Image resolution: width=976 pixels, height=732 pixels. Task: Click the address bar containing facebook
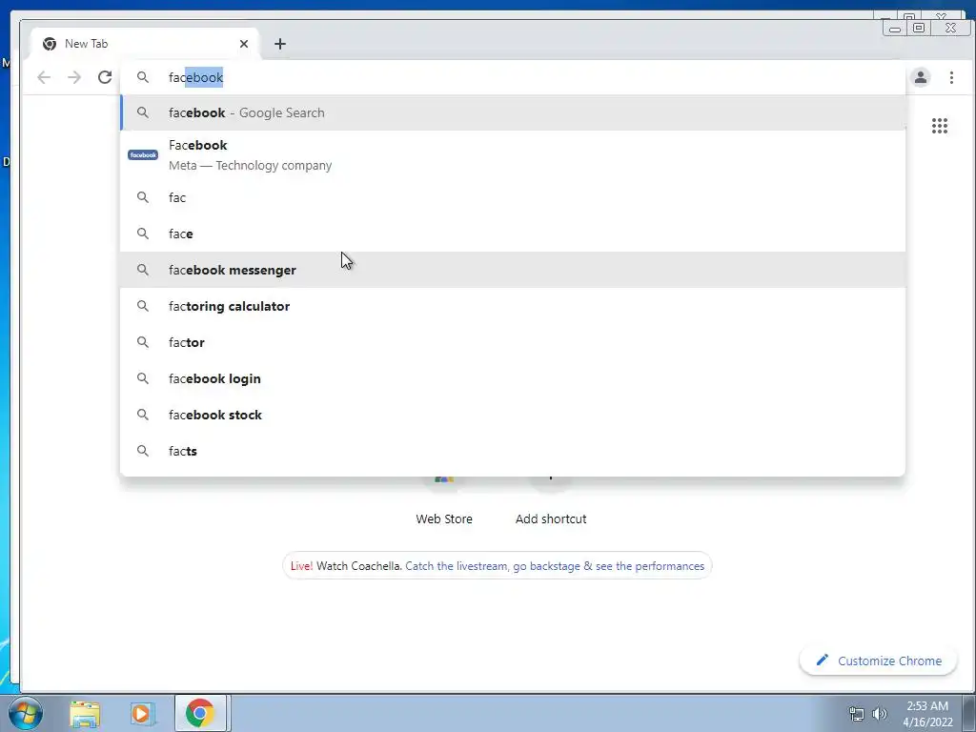(x=512, y=77)
